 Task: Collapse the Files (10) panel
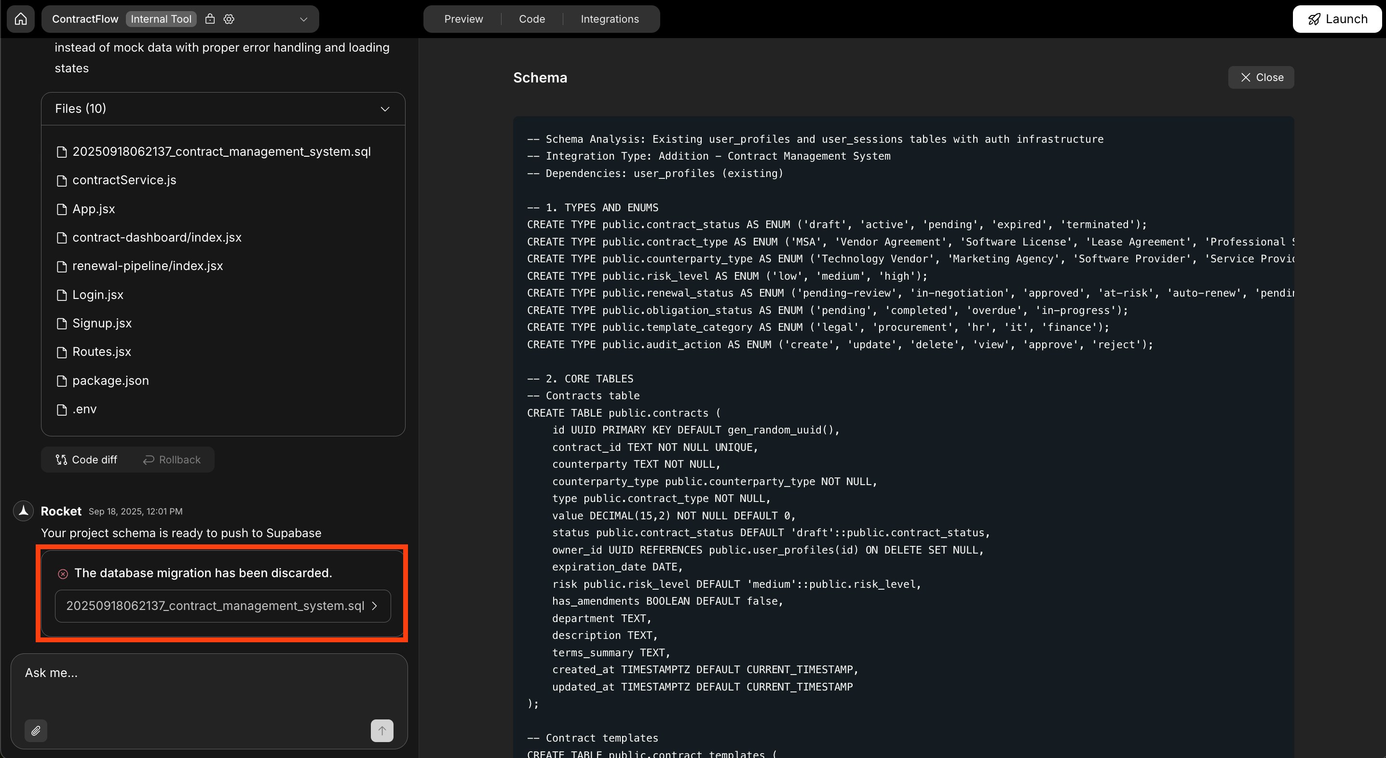pos(385,108)
